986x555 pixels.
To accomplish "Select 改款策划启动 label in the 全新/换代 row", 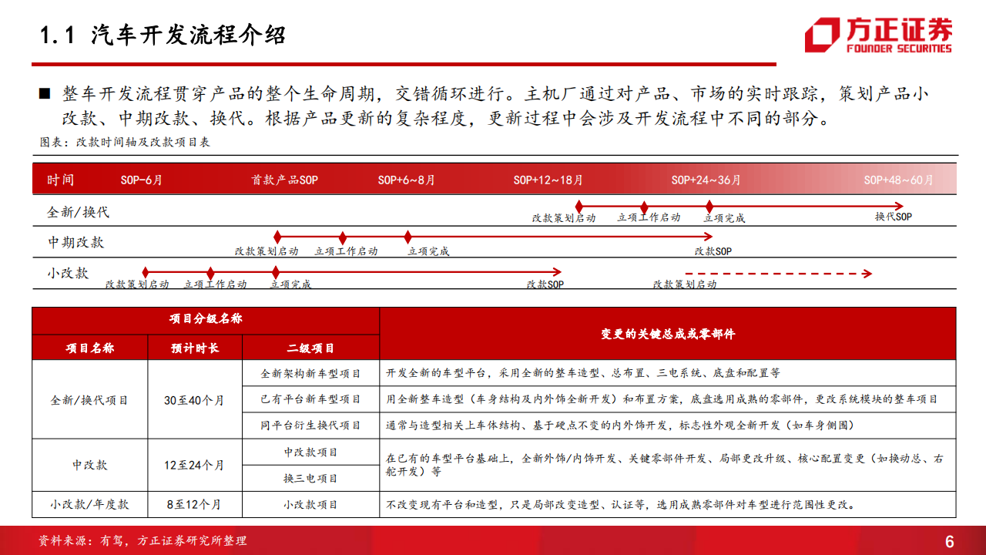I will 564,218.
